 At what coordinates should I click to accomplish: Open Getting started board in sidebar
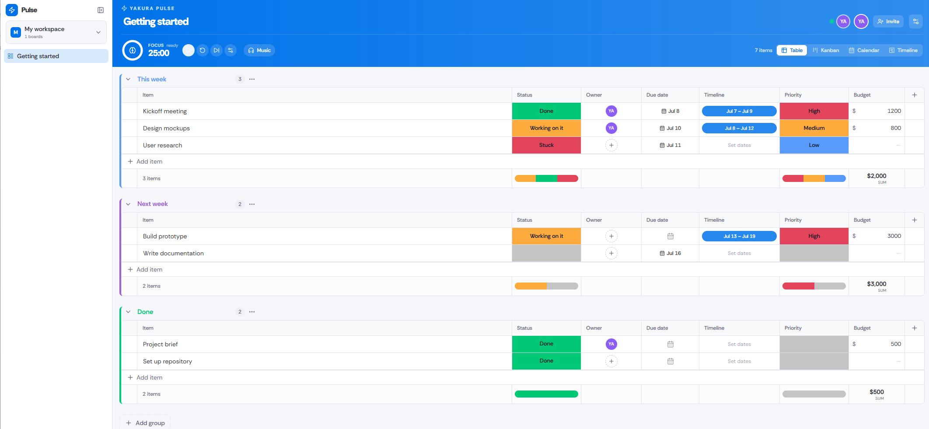pyautogui.click(x=56, y=56)
